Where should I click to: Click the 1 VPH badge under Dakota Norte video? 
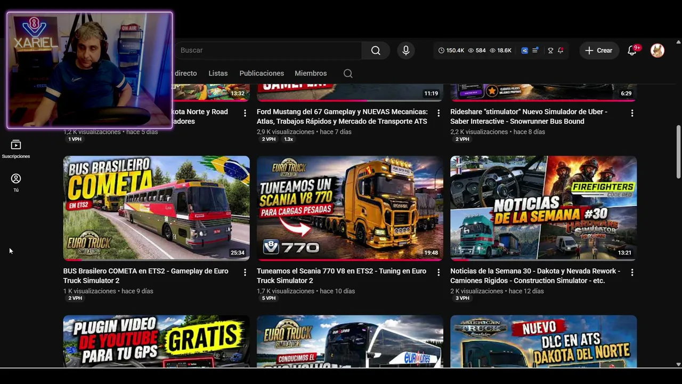[75, 139]
